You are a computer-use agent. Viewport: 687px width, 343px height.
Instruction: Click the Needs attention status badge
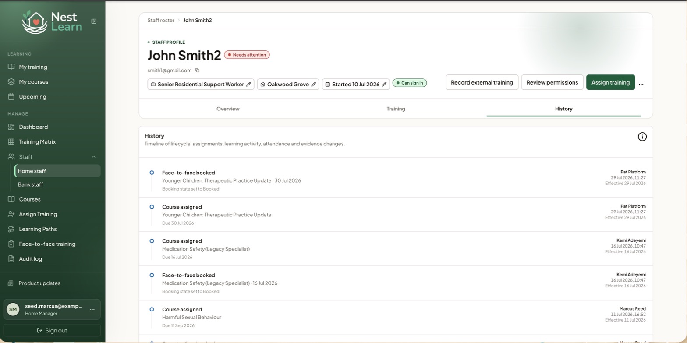click(247, 55)
